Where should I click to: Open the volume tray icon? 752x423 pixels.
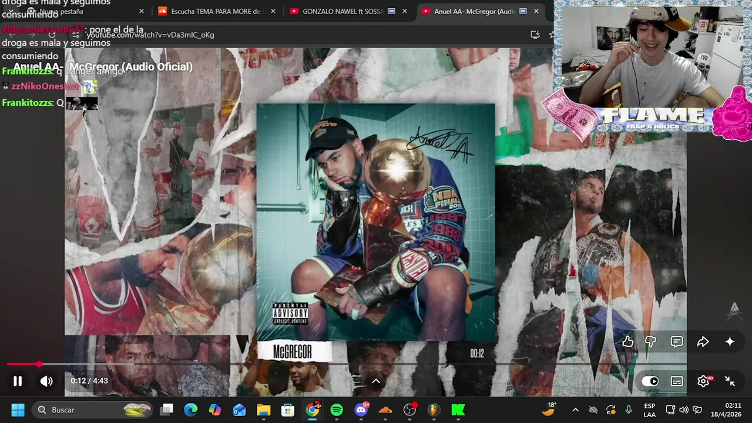(683, 409)
